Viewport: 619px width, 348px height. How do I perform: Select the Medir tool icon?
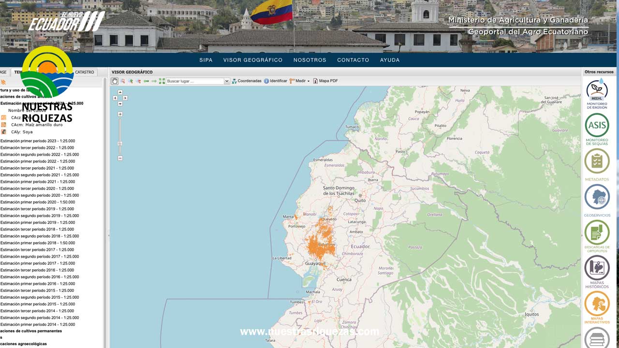click(292, 81)
